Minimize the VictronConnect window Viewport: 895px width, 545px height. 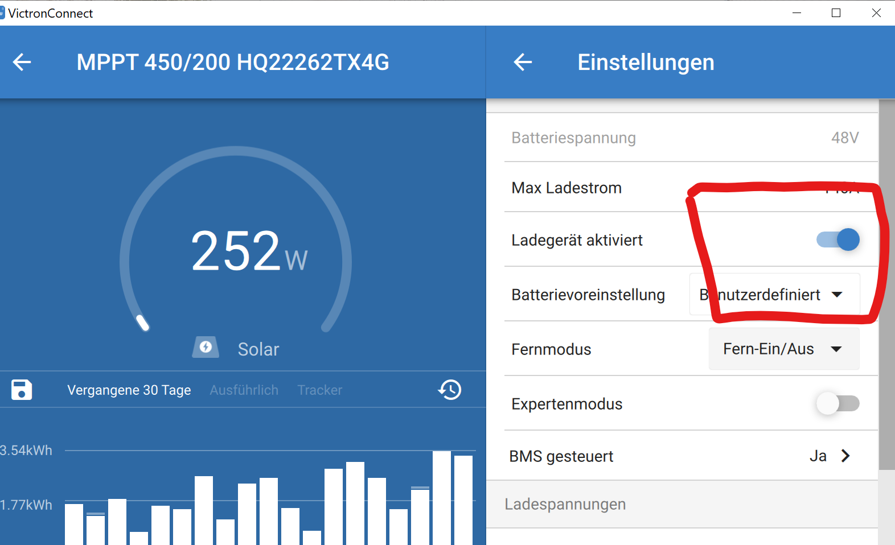pos(797,13)
